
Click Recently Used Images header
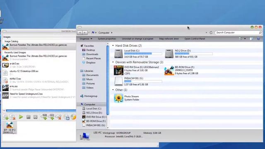tap(15, 53)
